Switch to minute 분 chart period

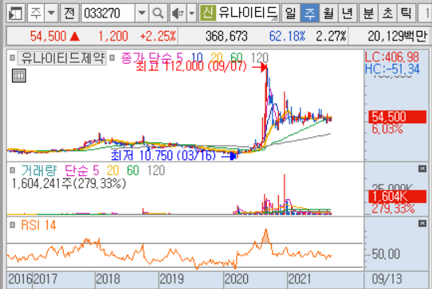click(x=368, y=13)
